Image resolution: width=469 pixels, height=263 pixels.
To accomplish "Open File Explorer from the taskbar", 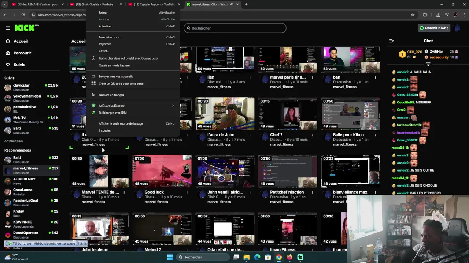I will tap(247, 257).
